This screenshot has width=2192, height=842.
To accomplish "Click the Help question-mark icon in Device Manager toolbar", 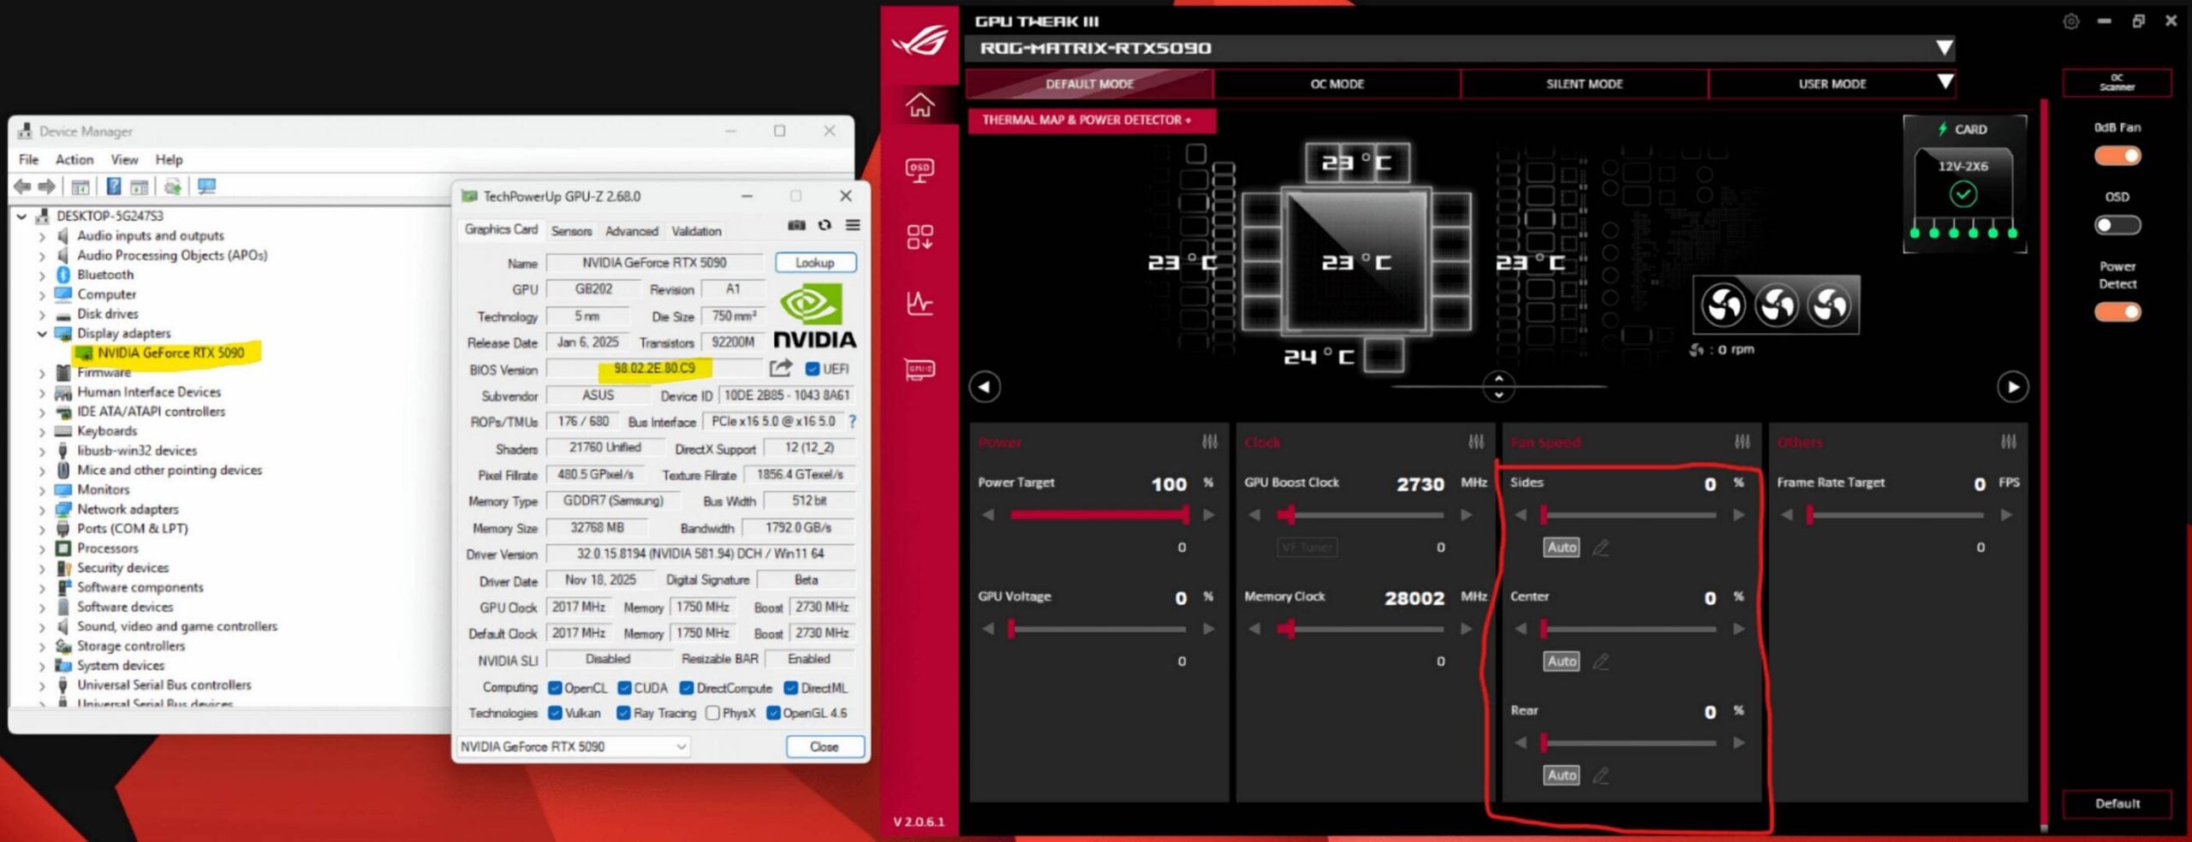I will (x=112, y=187).
